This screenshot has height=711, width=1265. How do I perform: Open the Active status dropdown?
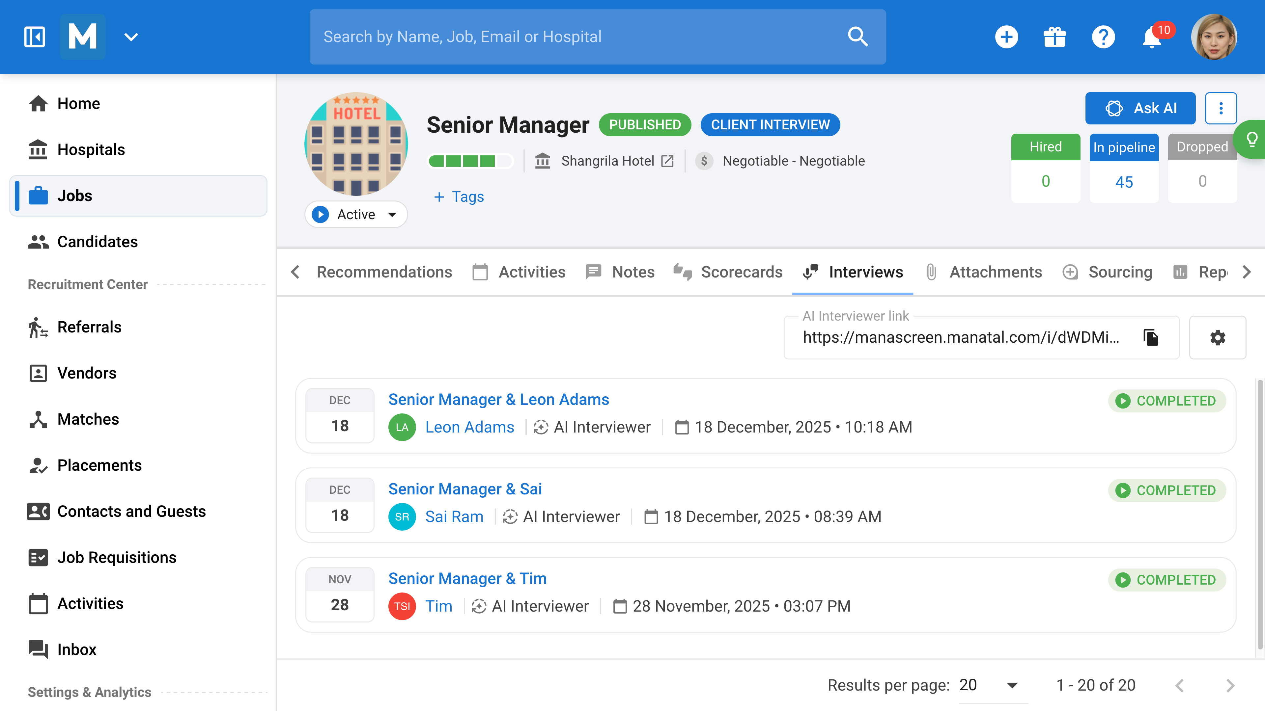point(355,214)
